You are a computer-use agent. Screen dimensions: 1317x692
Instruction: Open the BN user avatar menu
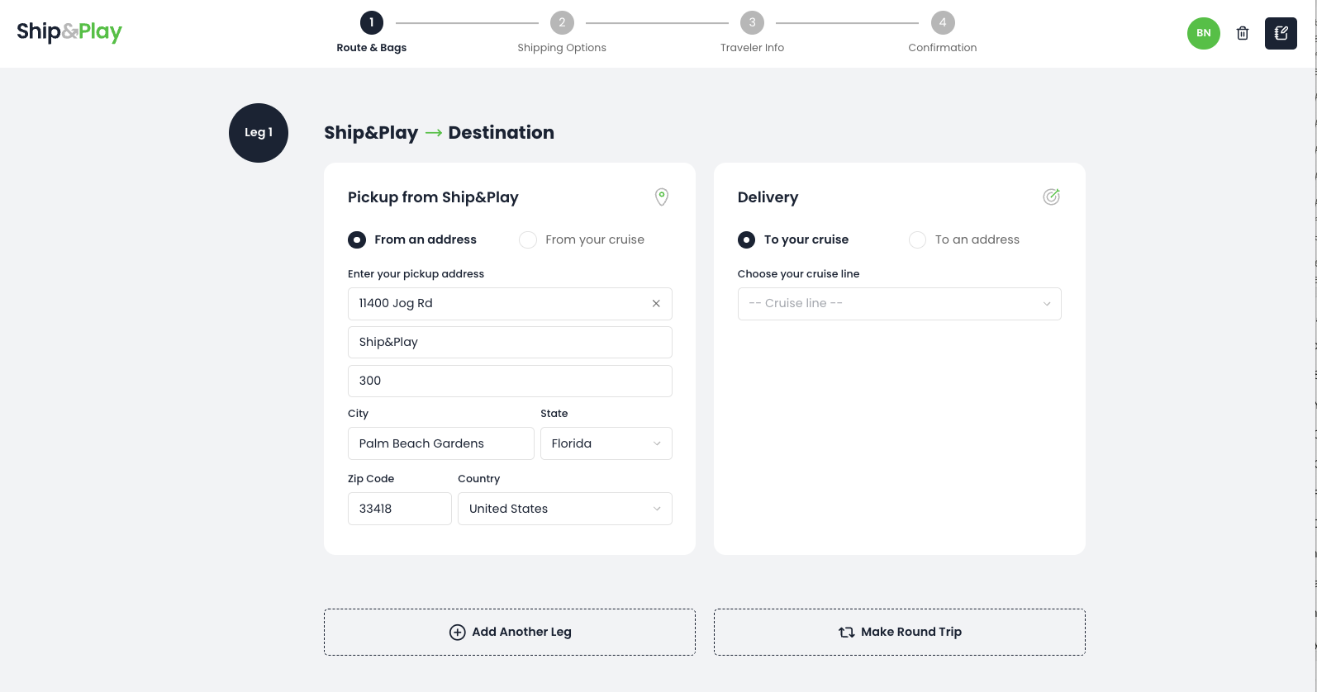[x=1203, y=33]
